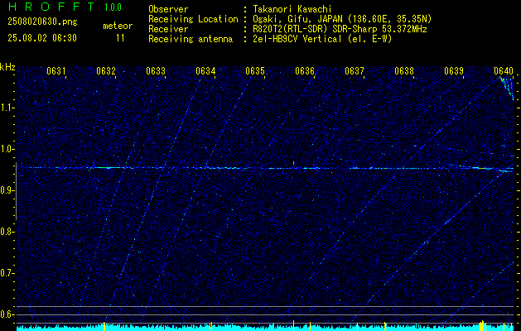
Task: Click the Receiving Location field label
Action: (x=193, y=19)
